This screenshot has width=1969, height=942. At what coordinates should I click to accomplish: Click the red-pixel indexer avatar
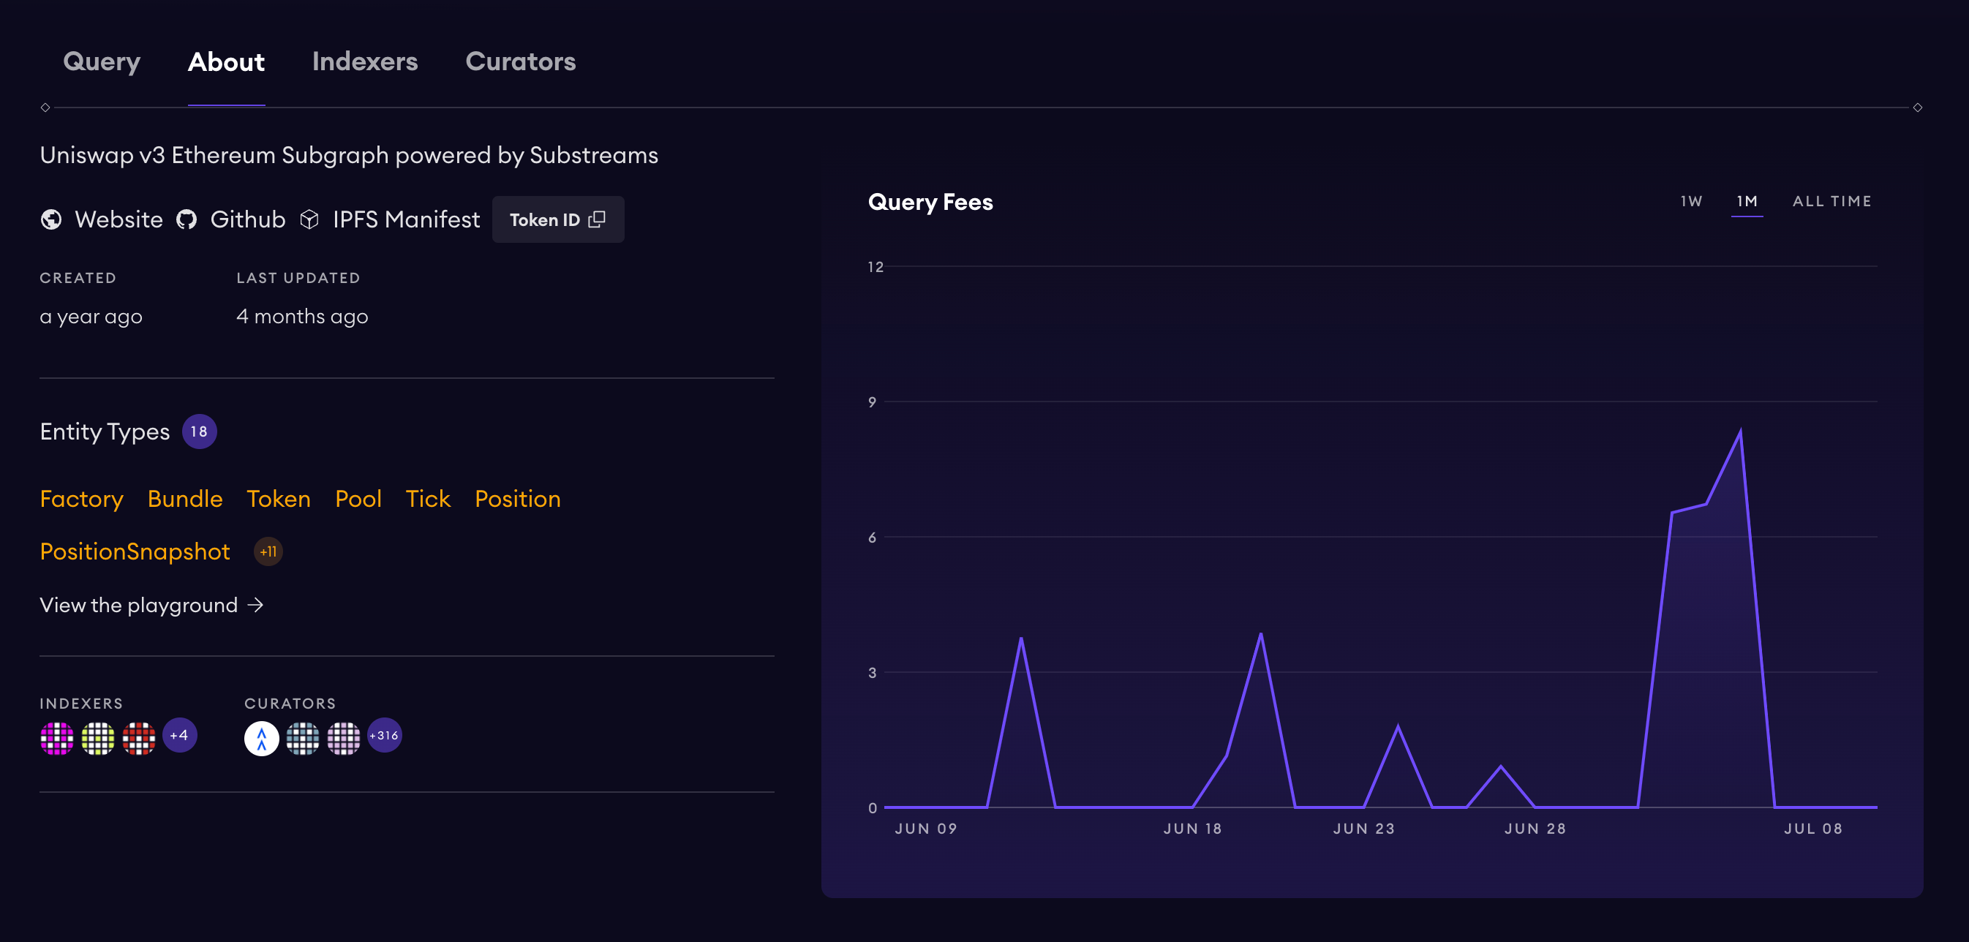(x=139, y=738)
